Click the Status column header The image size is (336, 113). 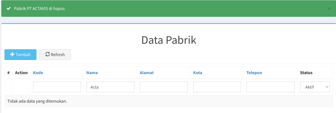click(x=306, y=73)
